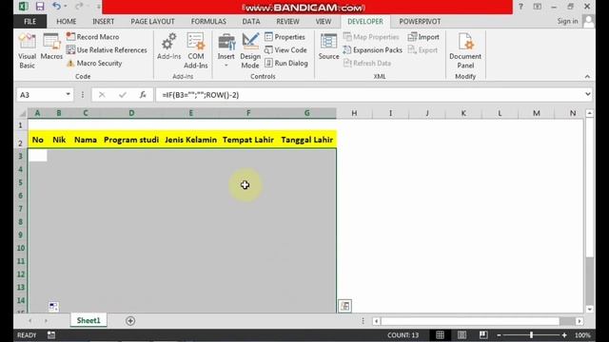The height and width of the screenshot is (342, 609).
Task: Switch to the INSERT tab
Action: click(103, 21)
